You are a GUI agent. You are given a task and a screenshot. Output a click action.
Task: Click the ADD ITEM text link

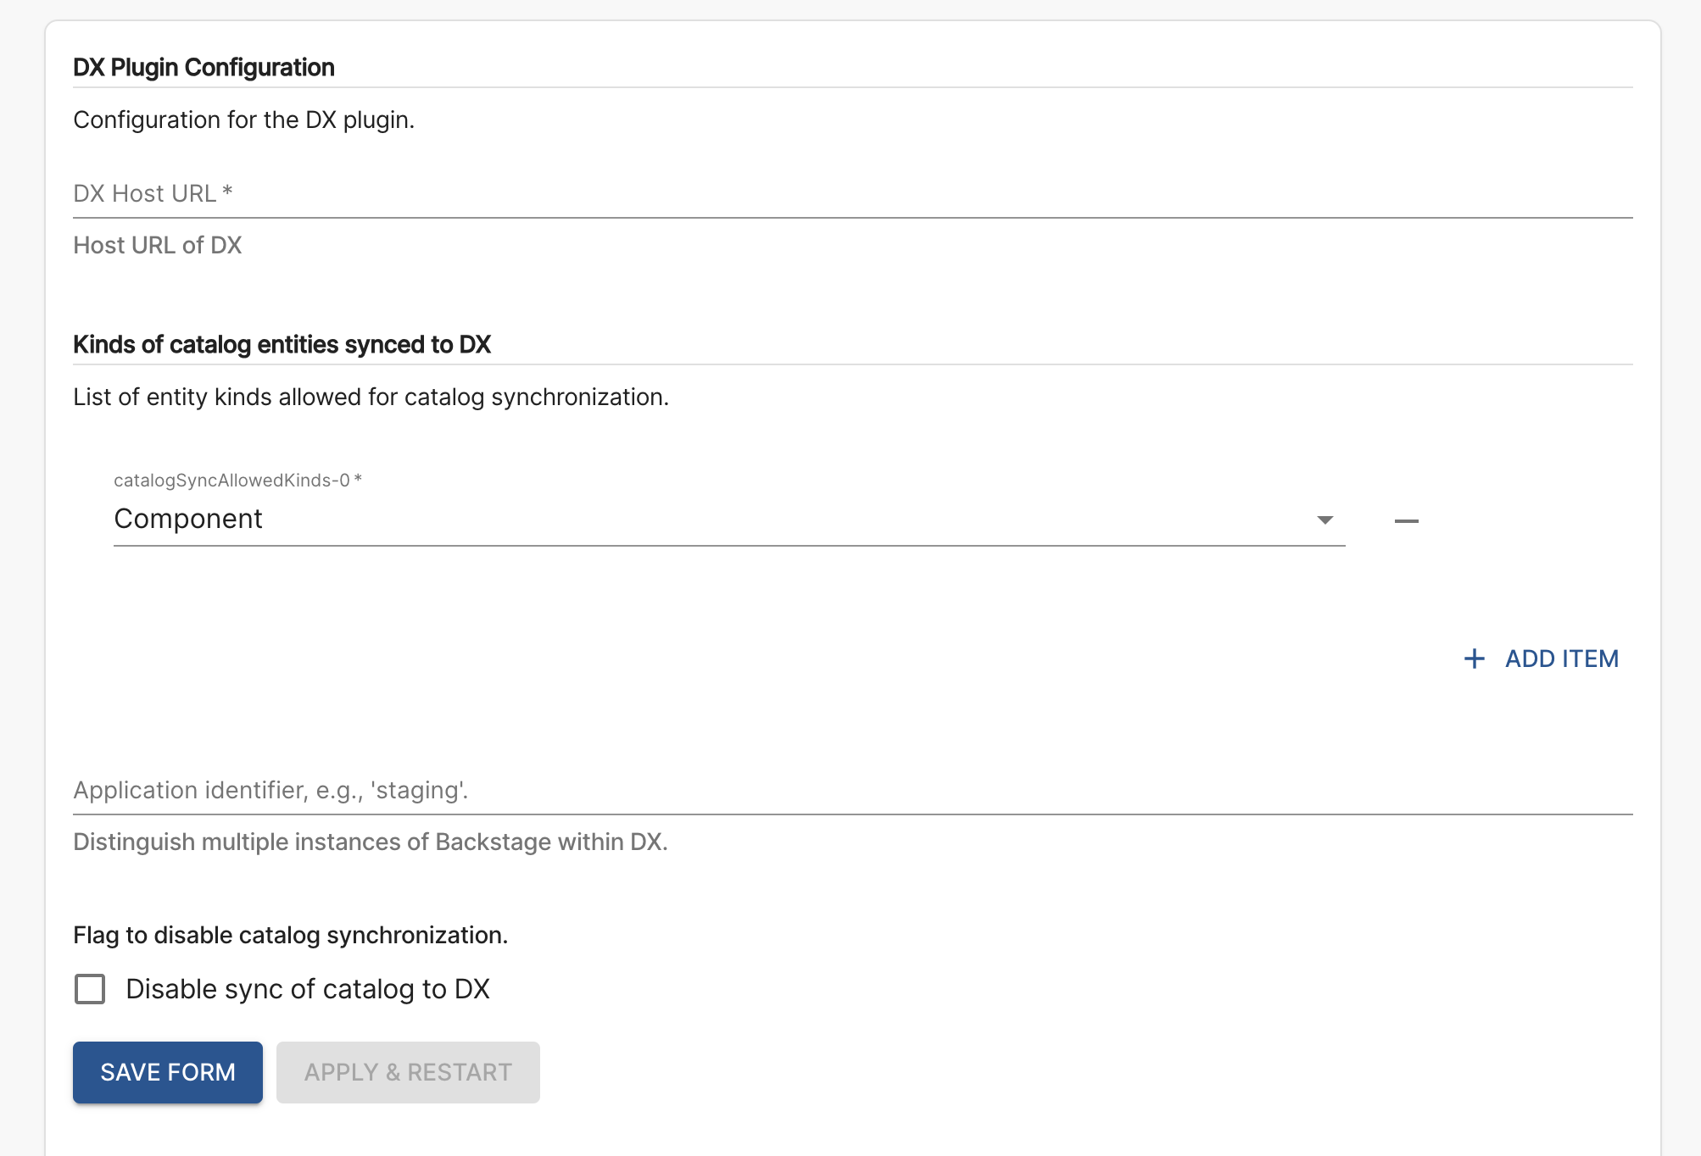(x=1561, y=659)
